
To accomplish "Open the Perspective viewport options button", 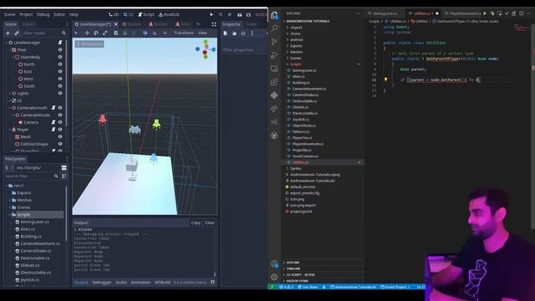I will pyautogui.click(x=89, y=44).
